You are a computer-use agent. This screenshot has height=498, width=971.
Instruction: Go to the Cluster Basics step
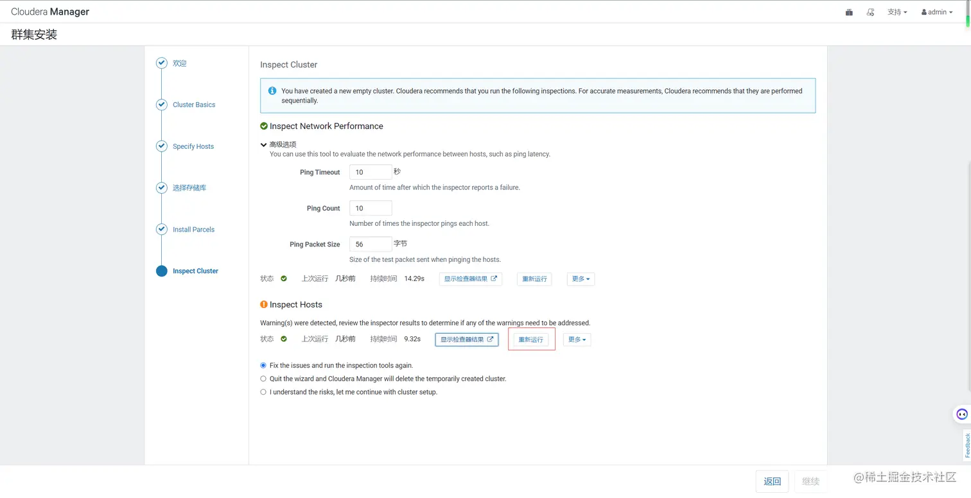coord(194,105)
